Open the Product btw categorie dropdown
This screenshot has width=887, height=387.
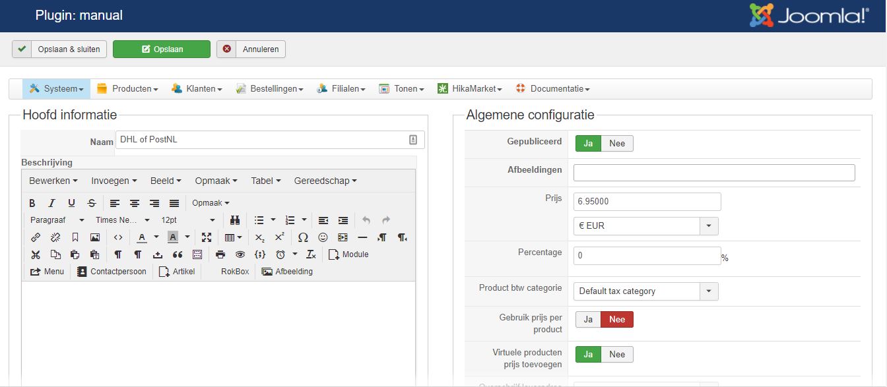tap(709, 291)
